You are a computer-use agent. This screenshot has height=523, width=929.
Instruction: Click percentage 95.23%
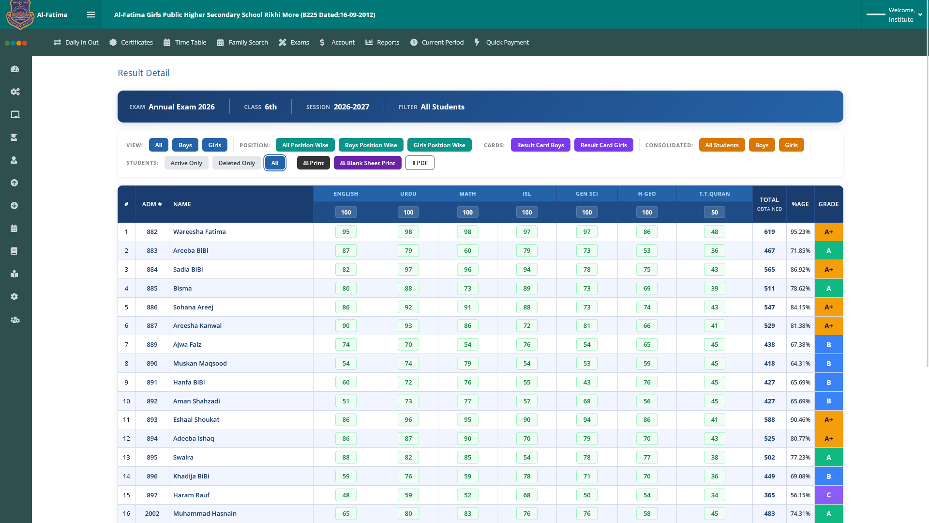800,232
